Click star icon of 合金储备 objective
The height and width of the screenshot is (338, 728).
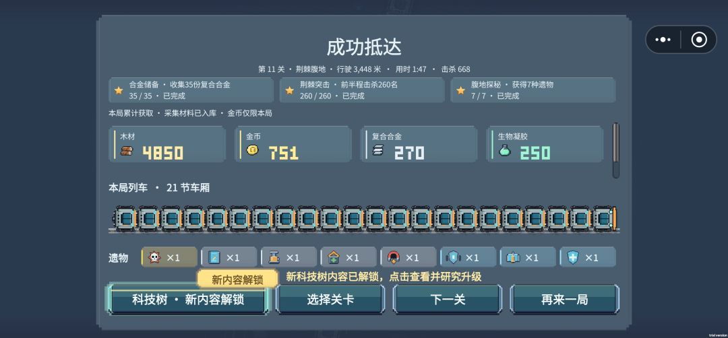(119, 90)
